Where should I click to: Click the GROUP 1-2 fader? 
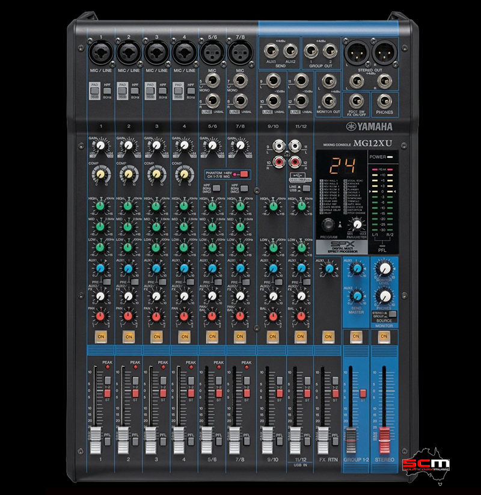click(351, 440)
